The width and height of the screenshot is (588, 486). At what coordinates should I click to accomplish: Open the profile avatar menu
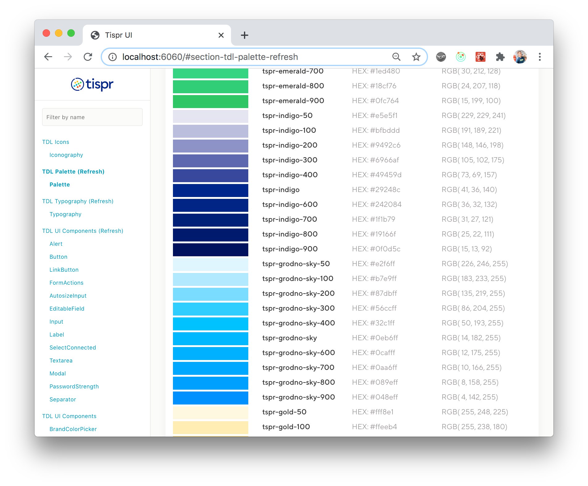tap(520, 57)
